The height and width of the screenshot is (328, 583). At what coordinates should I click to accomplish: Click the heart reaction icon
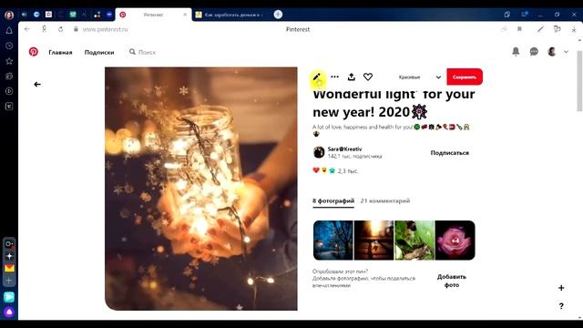368,77
